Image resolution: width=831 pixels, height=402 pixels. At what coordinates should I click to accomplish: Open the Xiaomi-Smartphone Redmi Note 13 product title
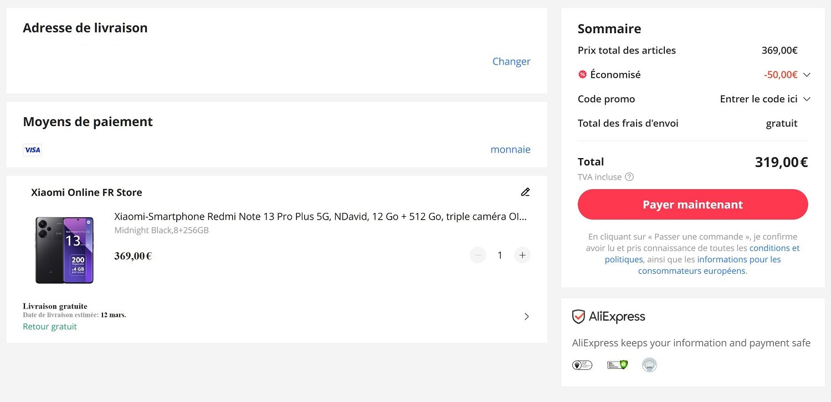(x=320, y=216)
